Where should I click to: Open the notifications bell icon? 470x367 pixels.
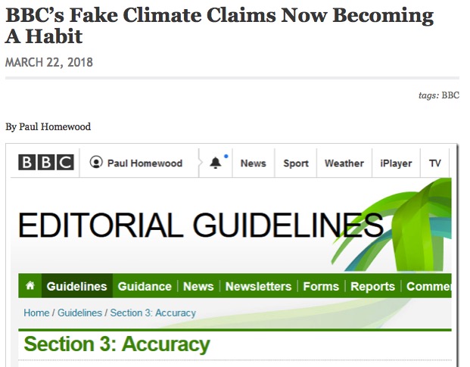point(216,163)
